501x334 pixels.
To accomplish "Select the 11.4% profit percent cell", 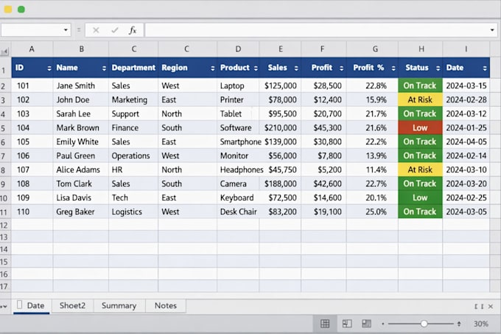I will click(373, 170).
